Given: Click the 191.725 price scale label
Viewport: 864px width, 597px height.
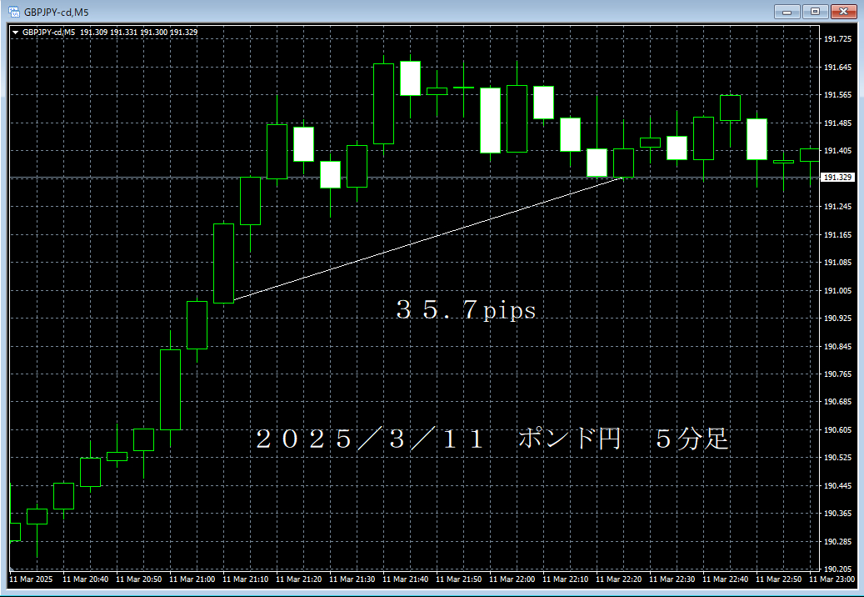Looking at the screenshot, I should pyautogui.click(x=837, y=39).
